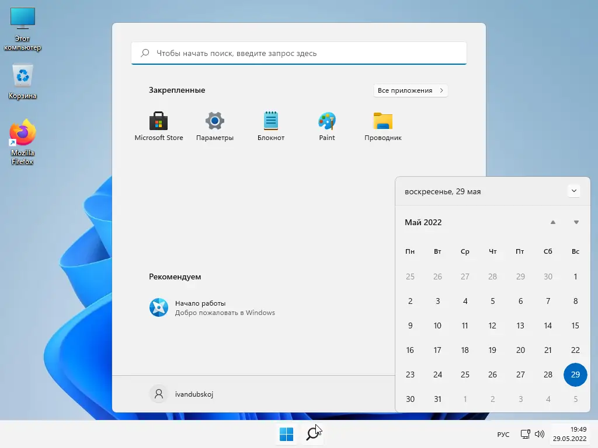Select grayed June 3 in calendar

(520, 399)
